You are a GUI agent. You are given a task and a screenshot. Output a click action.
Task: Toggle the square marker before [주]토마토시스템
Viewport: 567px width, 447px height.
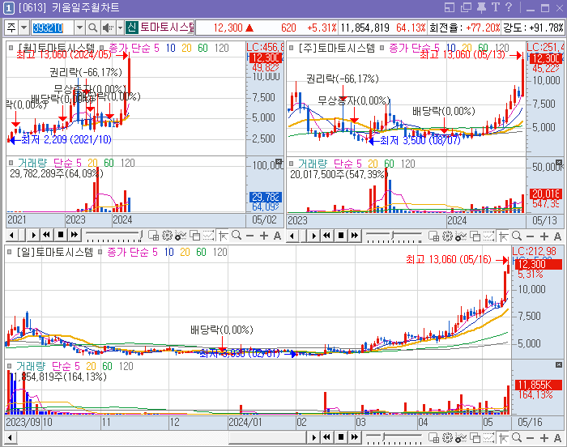(x=292, y=48)
